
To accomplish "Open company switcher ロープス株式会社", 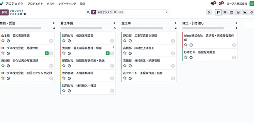I will [x=237, y=4].
